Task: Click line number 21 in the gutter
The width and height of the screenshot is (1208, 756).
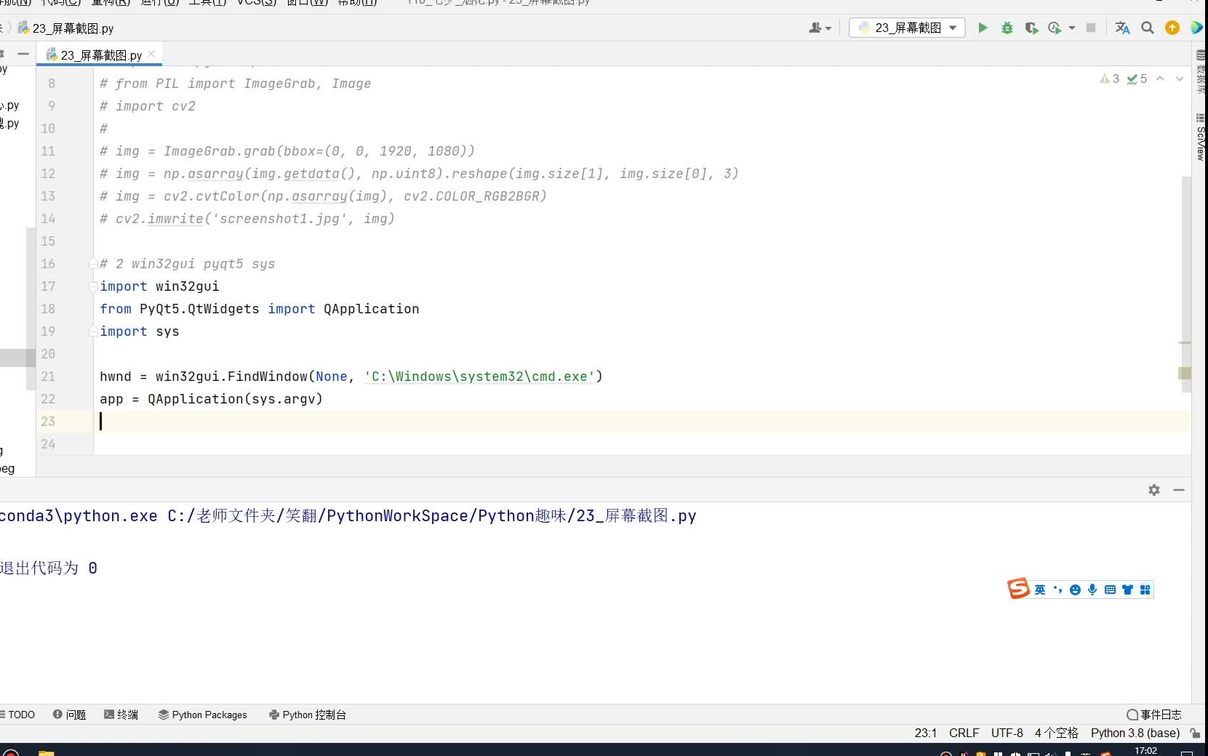Action: tap(48, 377)
